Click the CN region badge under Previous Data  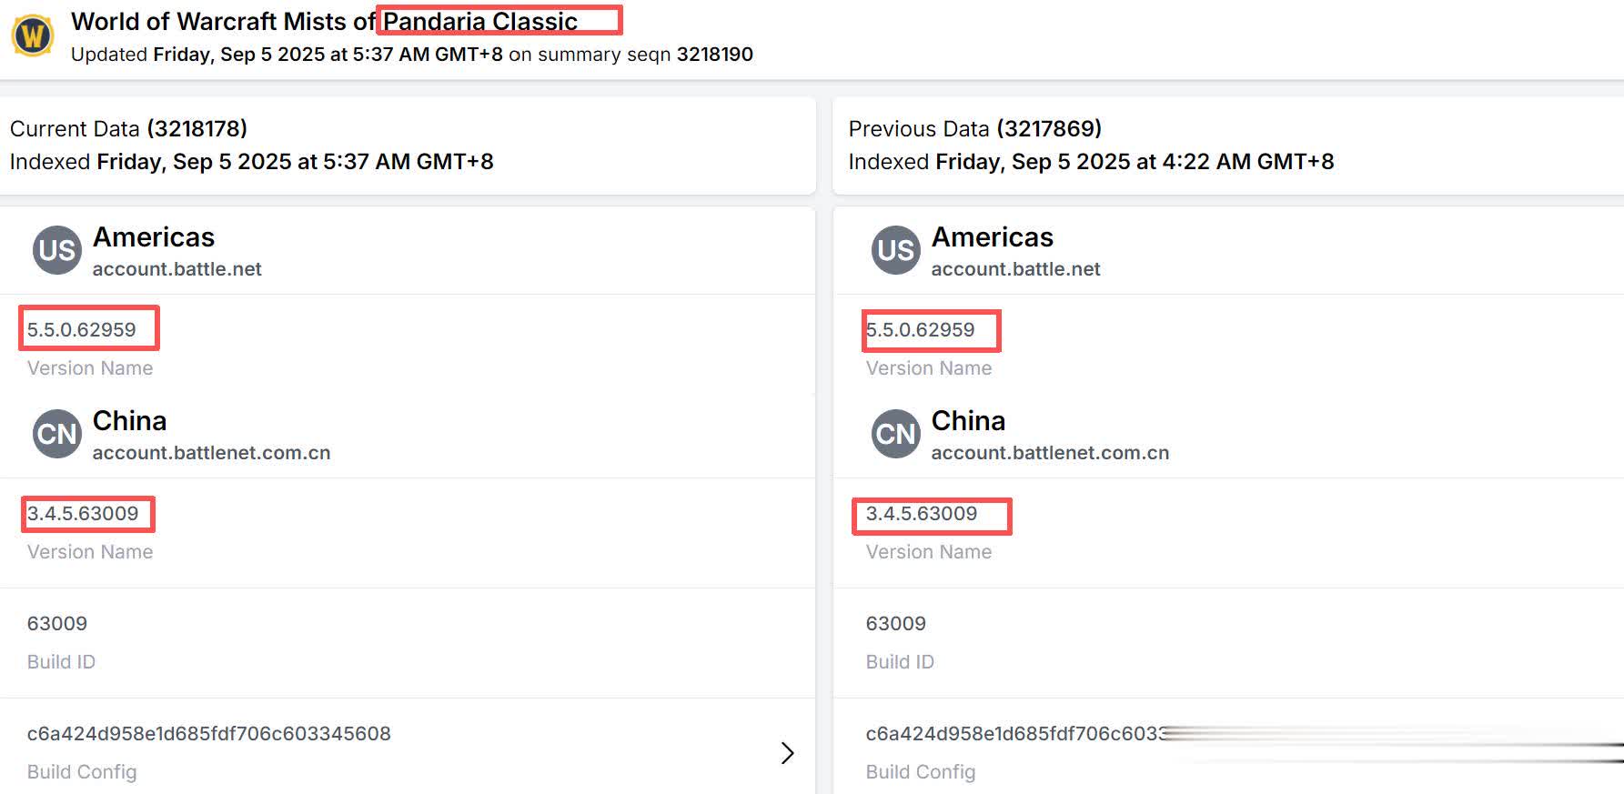895,434
